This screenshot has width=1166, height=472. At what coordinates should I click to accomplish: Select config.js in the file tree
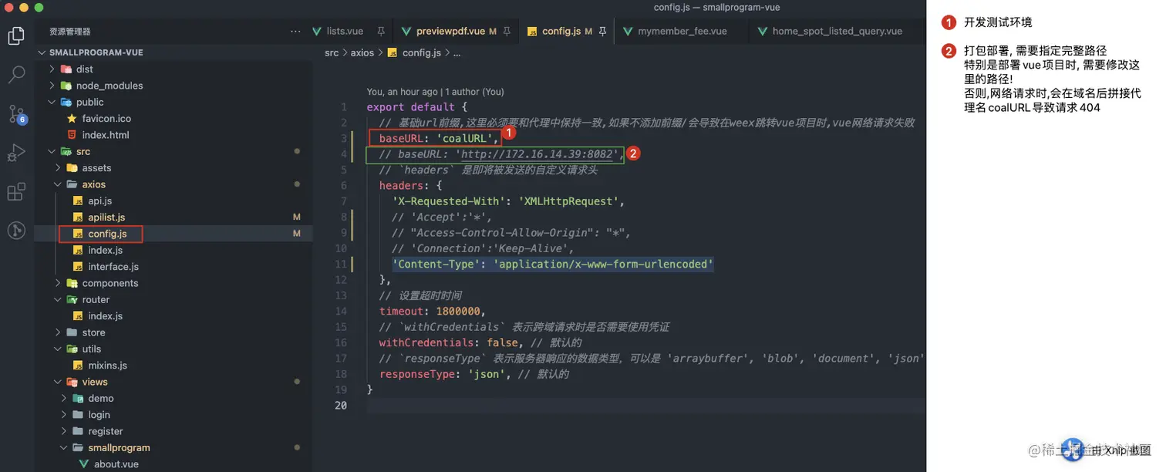(x=106, y=234)
